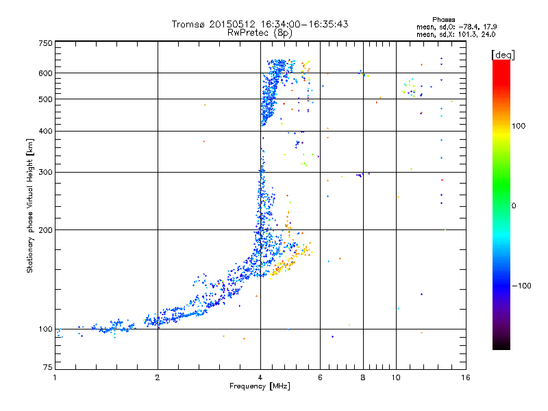Click the x-axis tick label '4'
This screenshot has width=548, height=411.
(x=260, y=377)
